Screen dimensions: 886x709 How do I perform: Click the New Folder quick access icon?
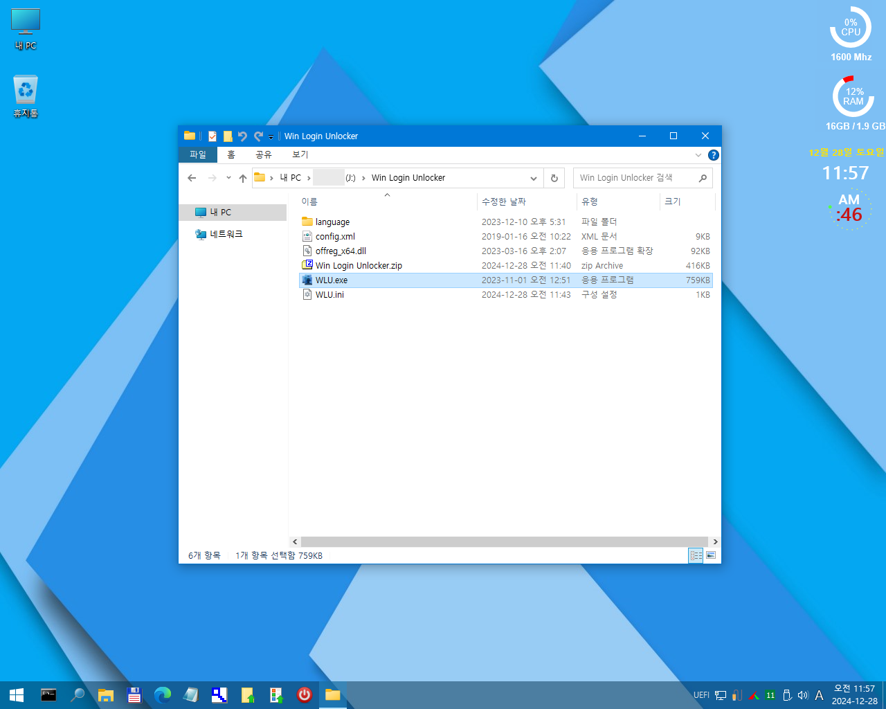point(228,136)
